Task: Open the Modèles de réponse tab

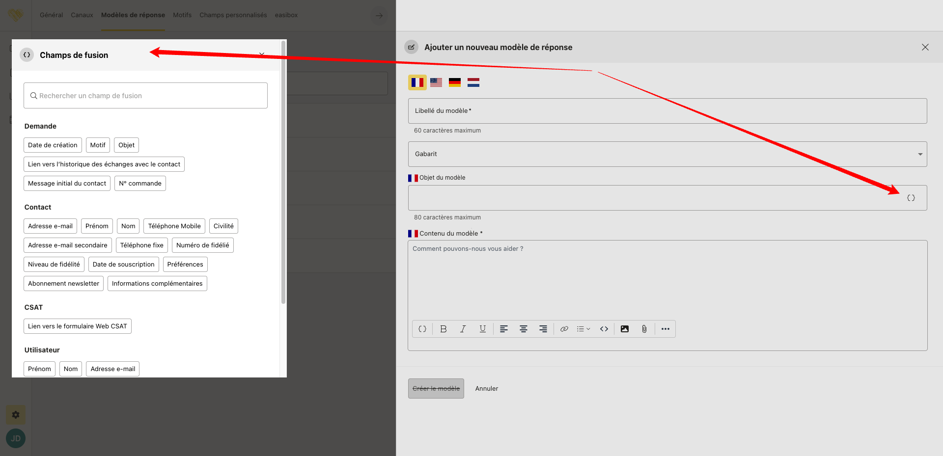Action: pyautogui.click(x=133, y=15)
